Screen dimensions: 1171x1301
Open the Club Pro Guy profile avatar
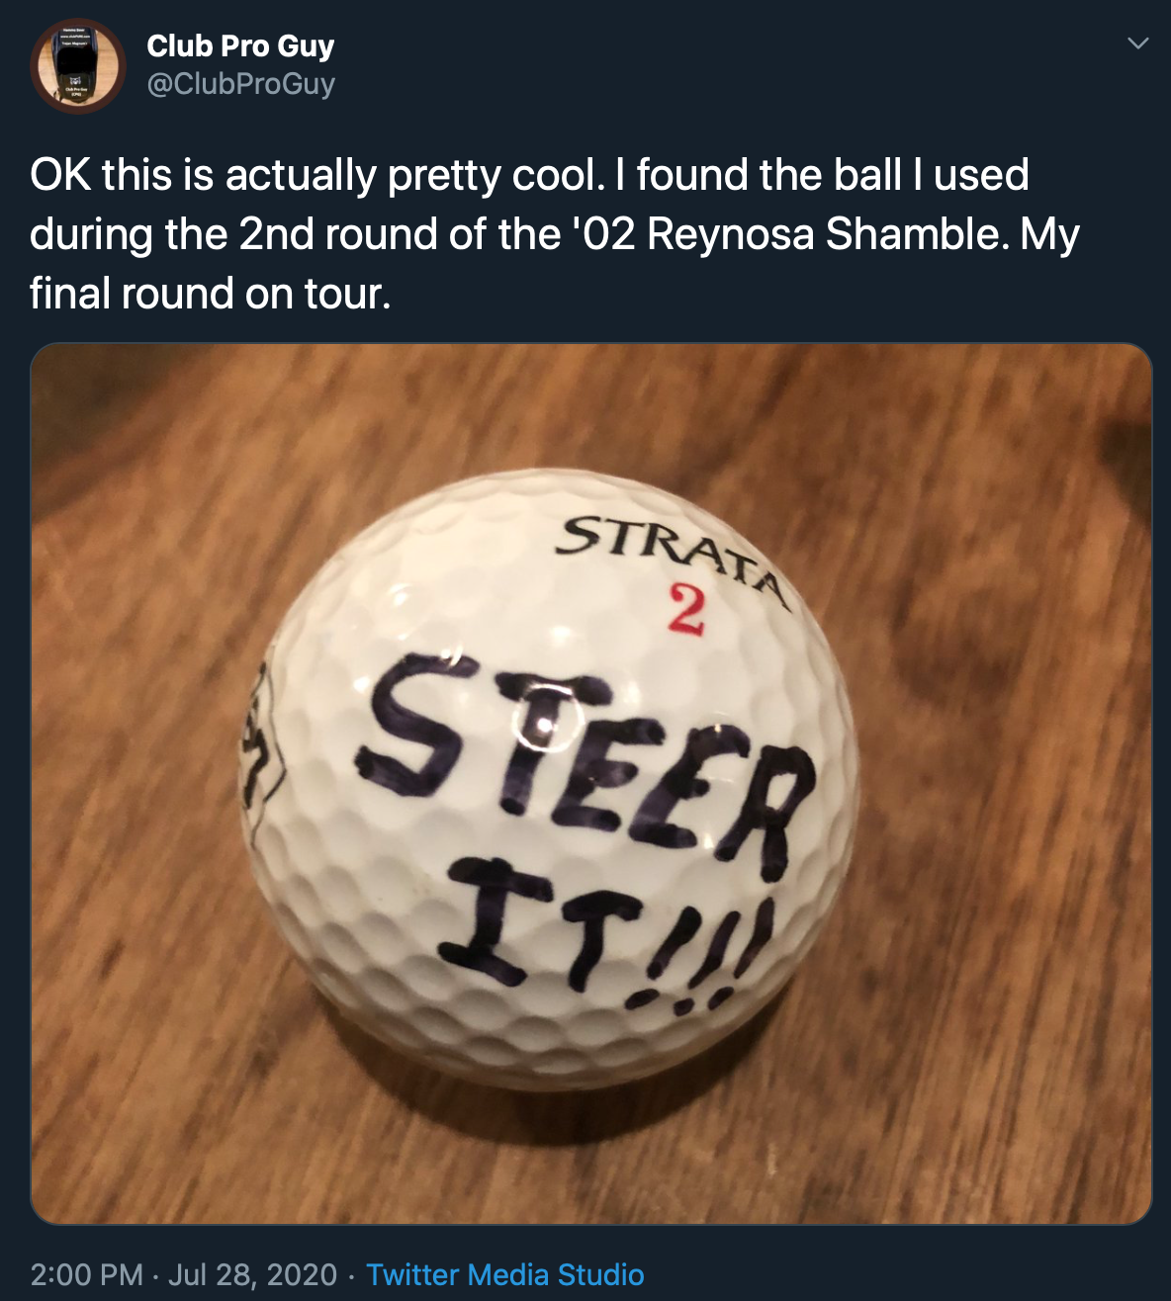(x=78, y=65)
